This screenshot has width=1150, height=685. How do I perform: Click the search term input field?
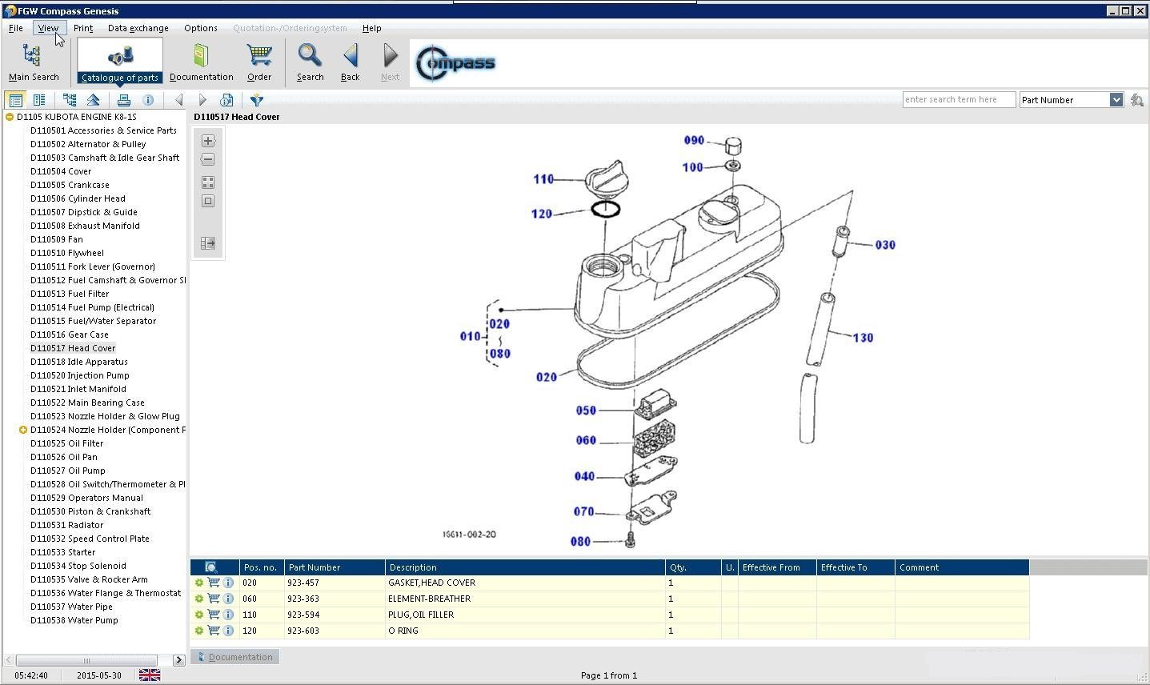[959, 100]
